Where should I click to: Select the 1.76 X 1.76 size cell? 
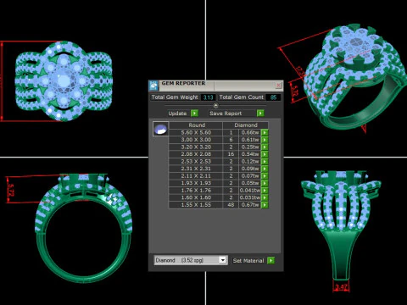tap(196, 191)
